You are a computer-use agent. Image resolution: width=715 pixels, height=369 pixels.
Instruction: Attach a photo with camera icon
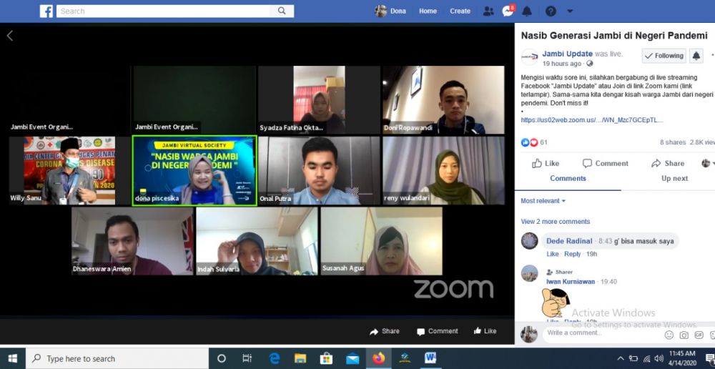(x=684, y=335)
